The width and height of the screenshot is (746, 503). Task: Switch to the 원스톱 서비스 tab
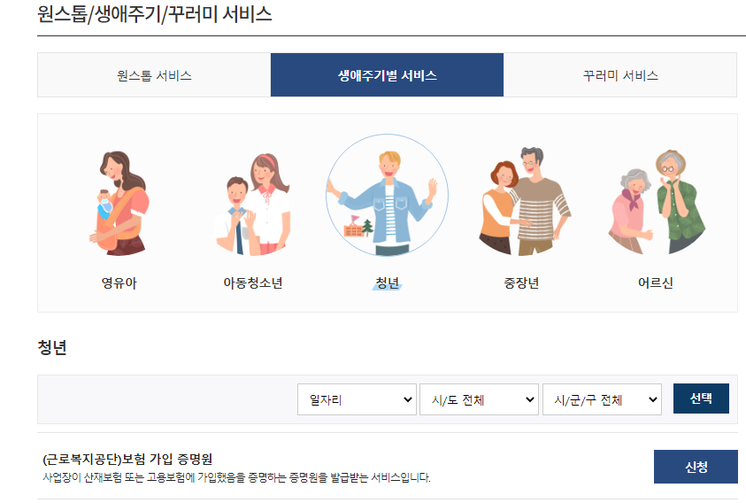pyautogui.click(x=154, y=75)
